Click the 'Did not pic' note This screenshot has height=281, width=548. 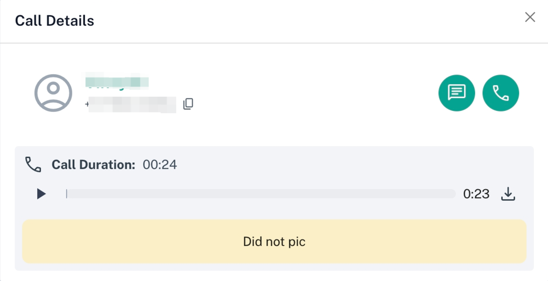point(274,241)
